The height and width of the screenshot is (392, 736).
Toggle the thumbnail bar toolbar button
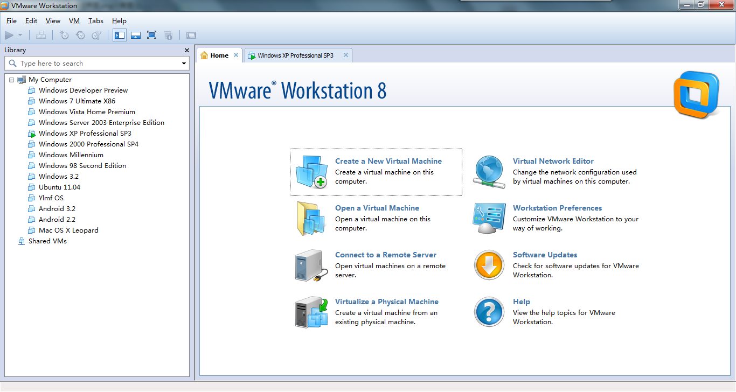coord(136,35)
